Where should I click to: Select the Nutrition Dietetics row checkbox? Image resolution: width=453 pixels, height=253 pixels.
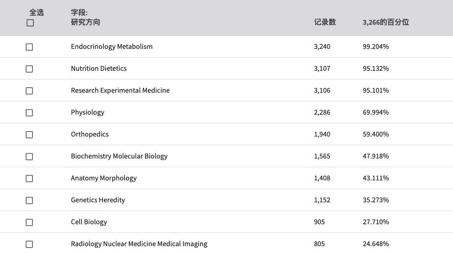click(x=29, y=69)
